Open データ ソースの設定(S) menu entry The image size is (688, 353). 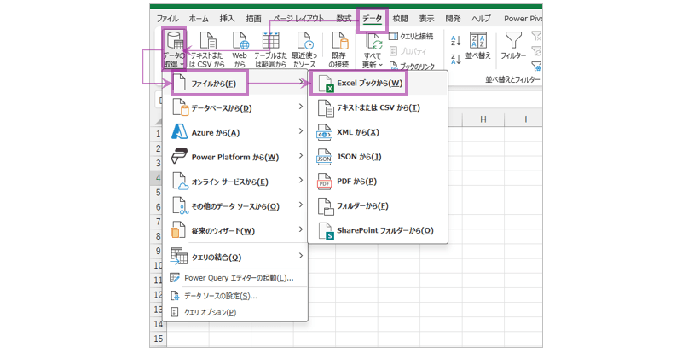[235, 296]
